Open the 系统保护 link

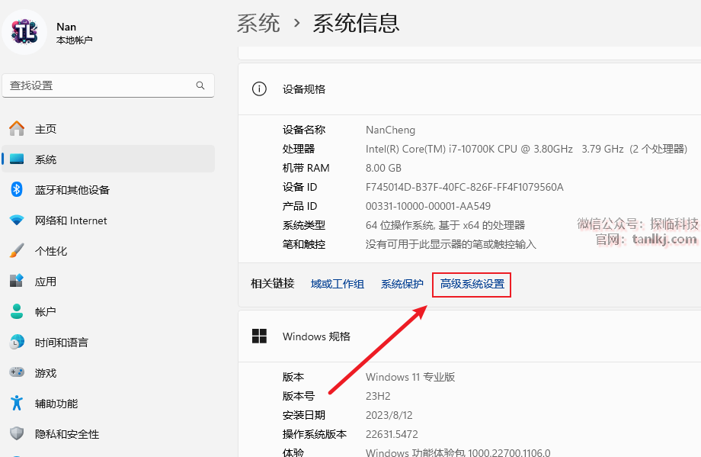pyautogui.click(x=402, y=284)
